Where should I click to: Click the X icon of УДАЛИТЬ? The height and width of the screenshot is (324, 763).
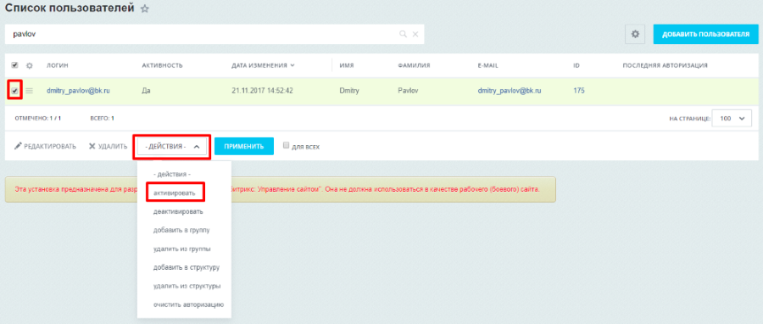(92, 146)
